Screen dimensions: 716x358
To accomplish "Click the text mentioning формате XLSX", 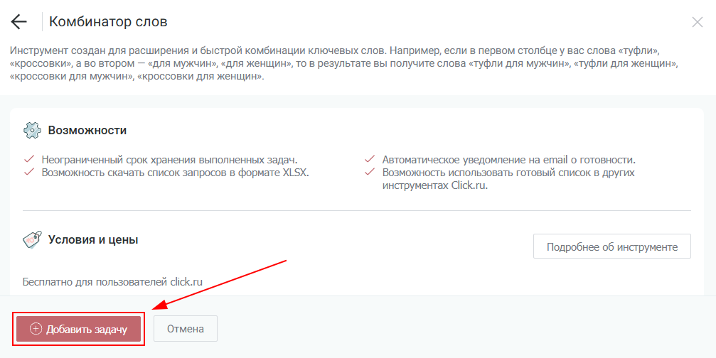I will pos(175,172).
